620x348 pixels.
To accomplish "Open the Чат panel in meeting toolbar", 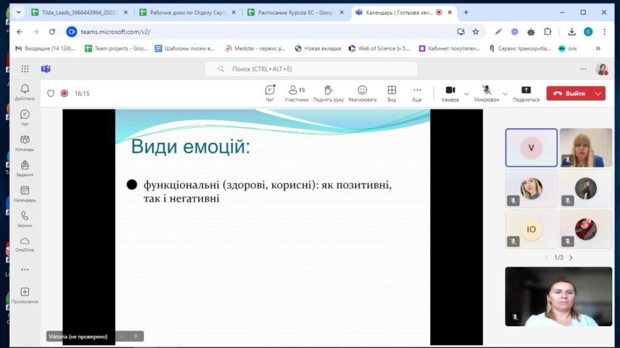I will (269, 93).
